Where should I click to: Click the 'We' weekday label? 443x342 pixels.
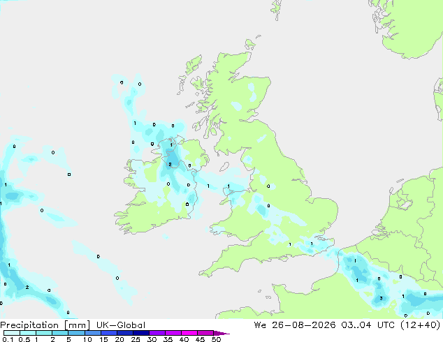coord(260,325)
